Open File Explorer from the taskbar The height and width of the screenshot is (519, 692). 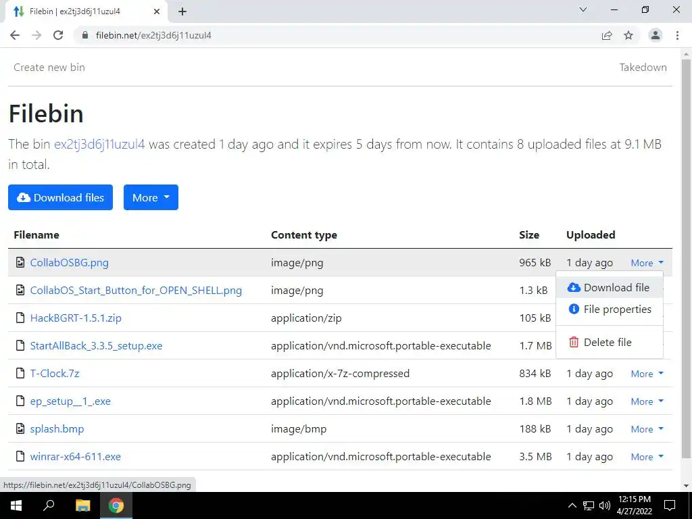tap(82, 505)
